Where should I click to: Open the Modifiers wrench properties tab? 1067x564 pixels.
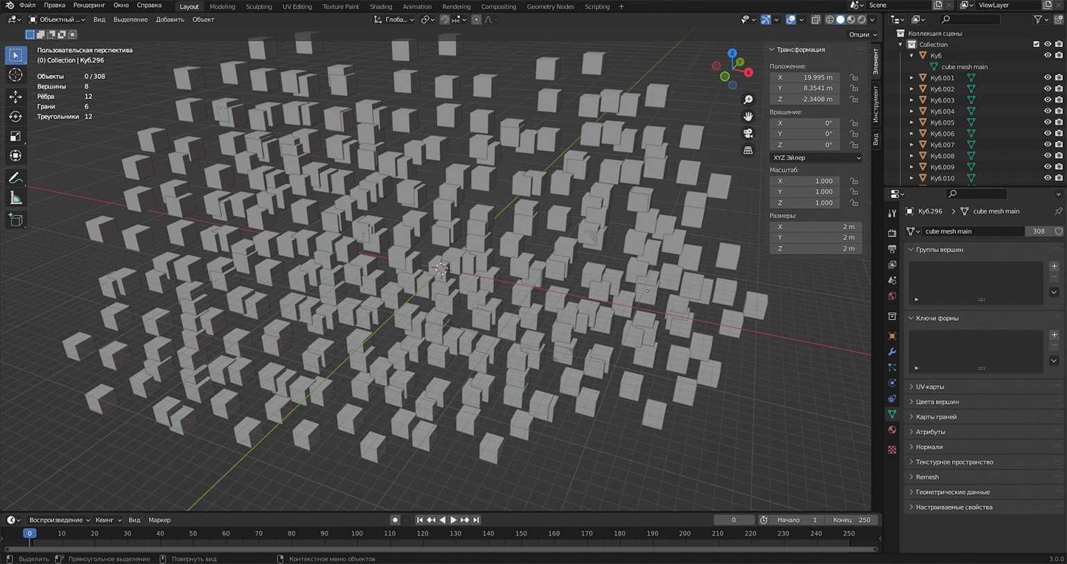coord(892,352)
